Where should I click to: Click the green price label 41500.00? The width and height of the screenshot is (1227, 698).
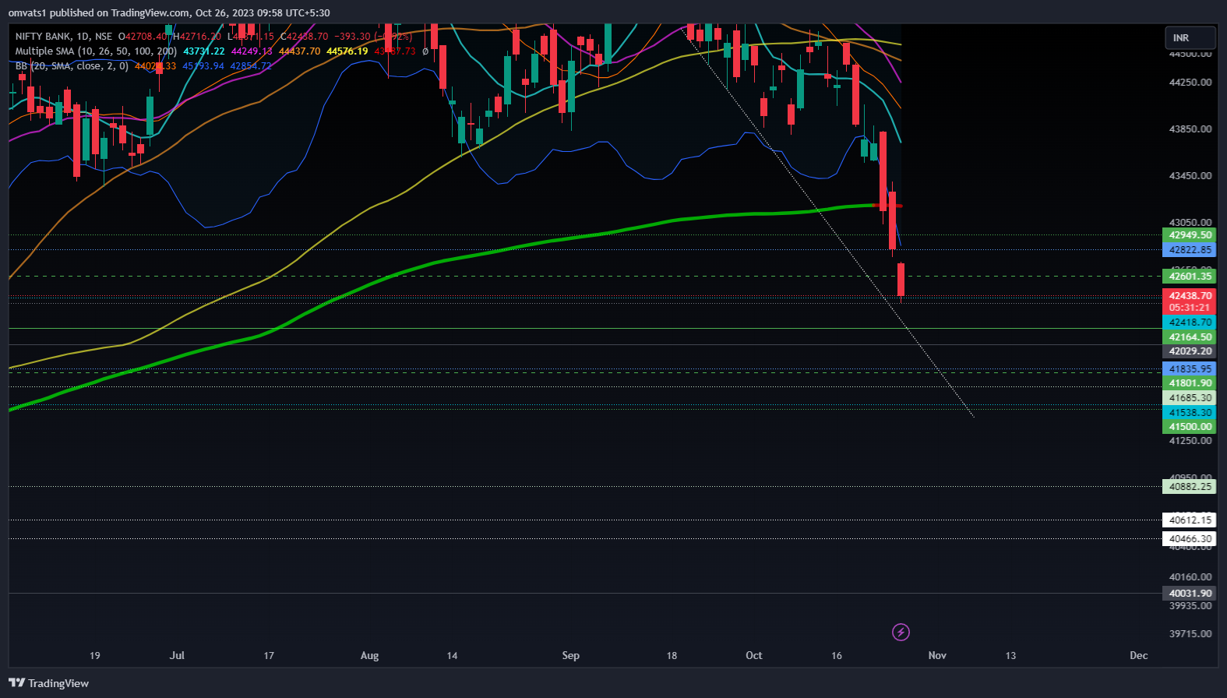click(x=1190, y=427)
